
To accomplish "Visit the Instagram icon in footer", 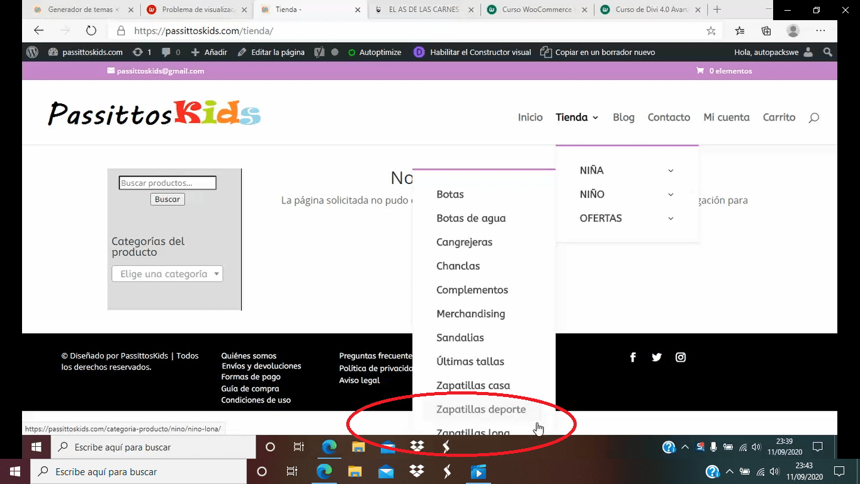I will 681,357.
